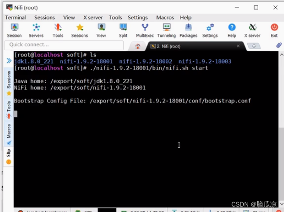Open the Sessions star toolbar icon
Viewport: 284px width, 212px height.
[x=80, y=31]
